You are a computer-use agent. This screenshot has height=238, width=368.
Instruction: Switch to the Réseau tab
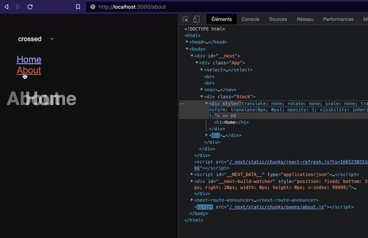pyautogui.click(x=305, y=19)
